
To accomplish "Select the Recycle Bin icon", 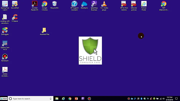I will pos(54,5).
